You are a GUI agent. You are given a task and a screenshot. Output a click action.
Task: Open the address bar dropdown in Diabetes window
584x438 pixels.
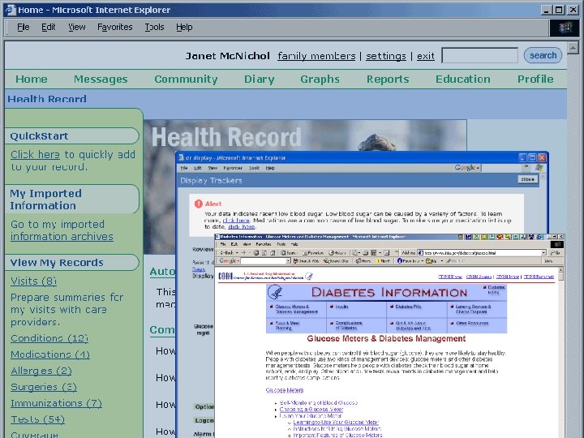(x=543, y=253)
